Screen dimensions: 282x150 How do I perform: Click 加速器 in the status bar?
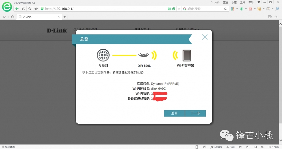(216, 147)
